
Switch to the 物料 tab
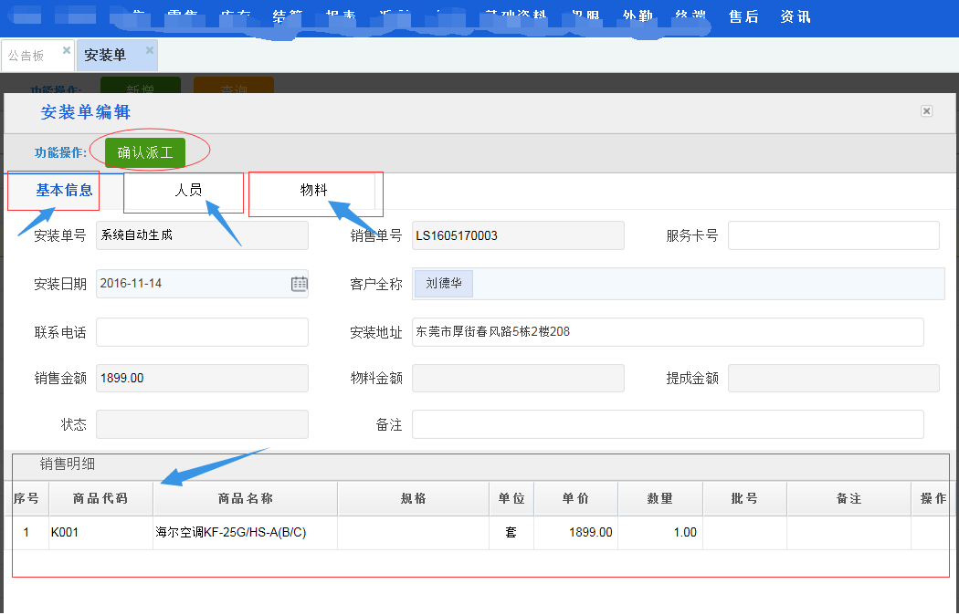pos(313,191)
